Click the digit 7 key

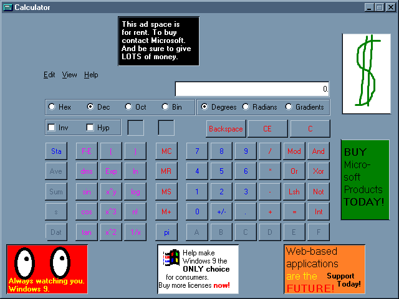(197, 151)
